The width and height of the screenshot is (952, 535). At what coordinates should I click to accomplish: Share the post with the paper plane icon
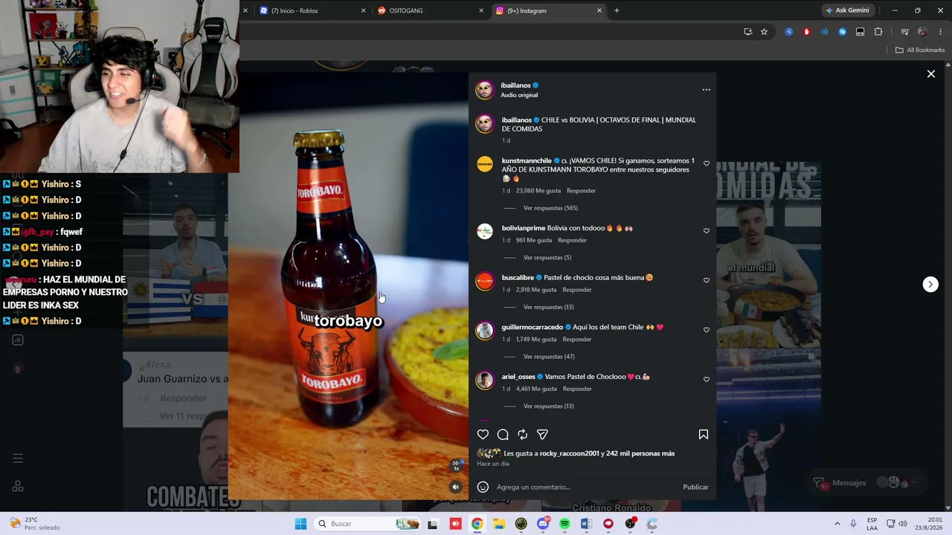542,435
